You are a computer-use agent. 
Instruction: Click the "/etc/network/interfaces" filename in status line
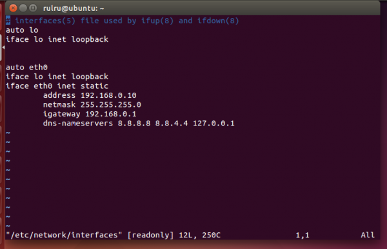(x=64, y=235)
